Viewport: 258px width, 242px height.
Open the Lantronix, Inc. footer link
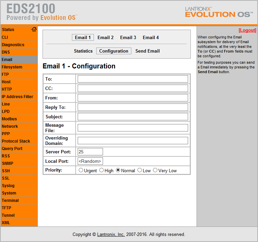pyautogui.click(x=111, y=235)
